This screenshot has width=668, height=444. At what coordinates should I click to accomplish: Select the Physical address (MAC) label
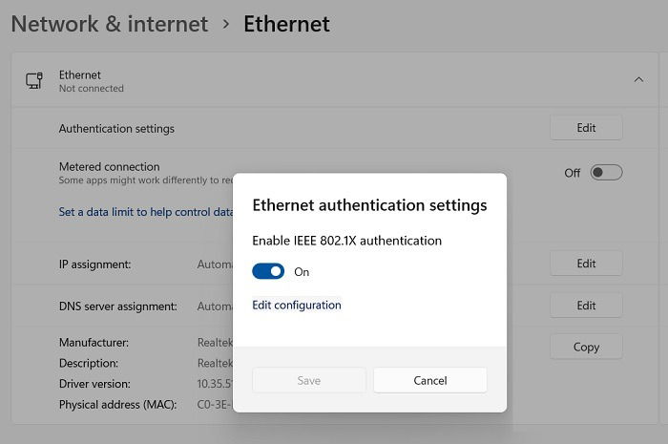[117, 404]
